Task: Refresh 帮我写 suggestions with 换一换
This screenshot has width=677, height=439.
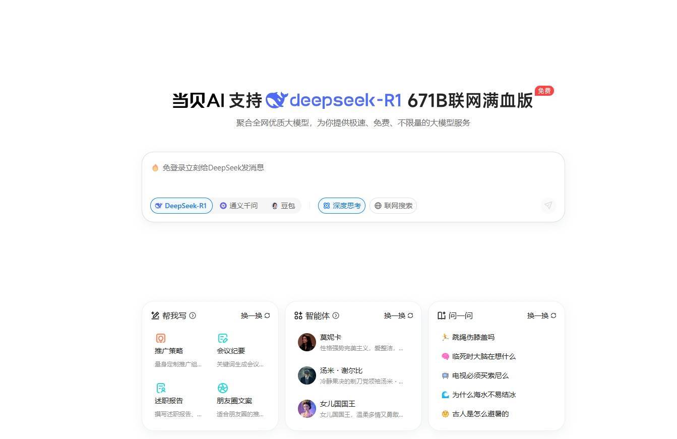Action: pyautogui.click(x=256, y=316)
